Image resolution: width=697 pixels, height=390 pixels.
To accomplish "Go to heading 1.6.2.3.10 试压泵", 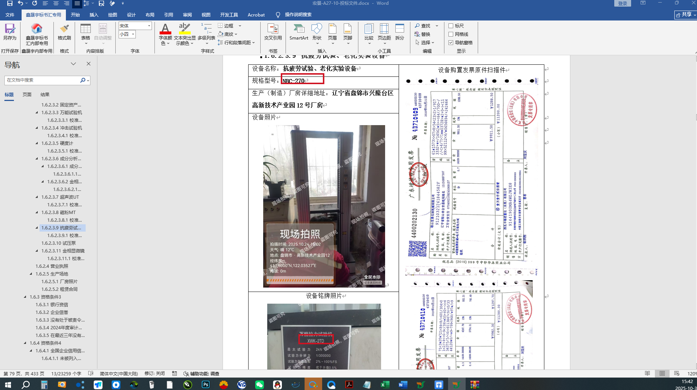I will tap(59, 243).
